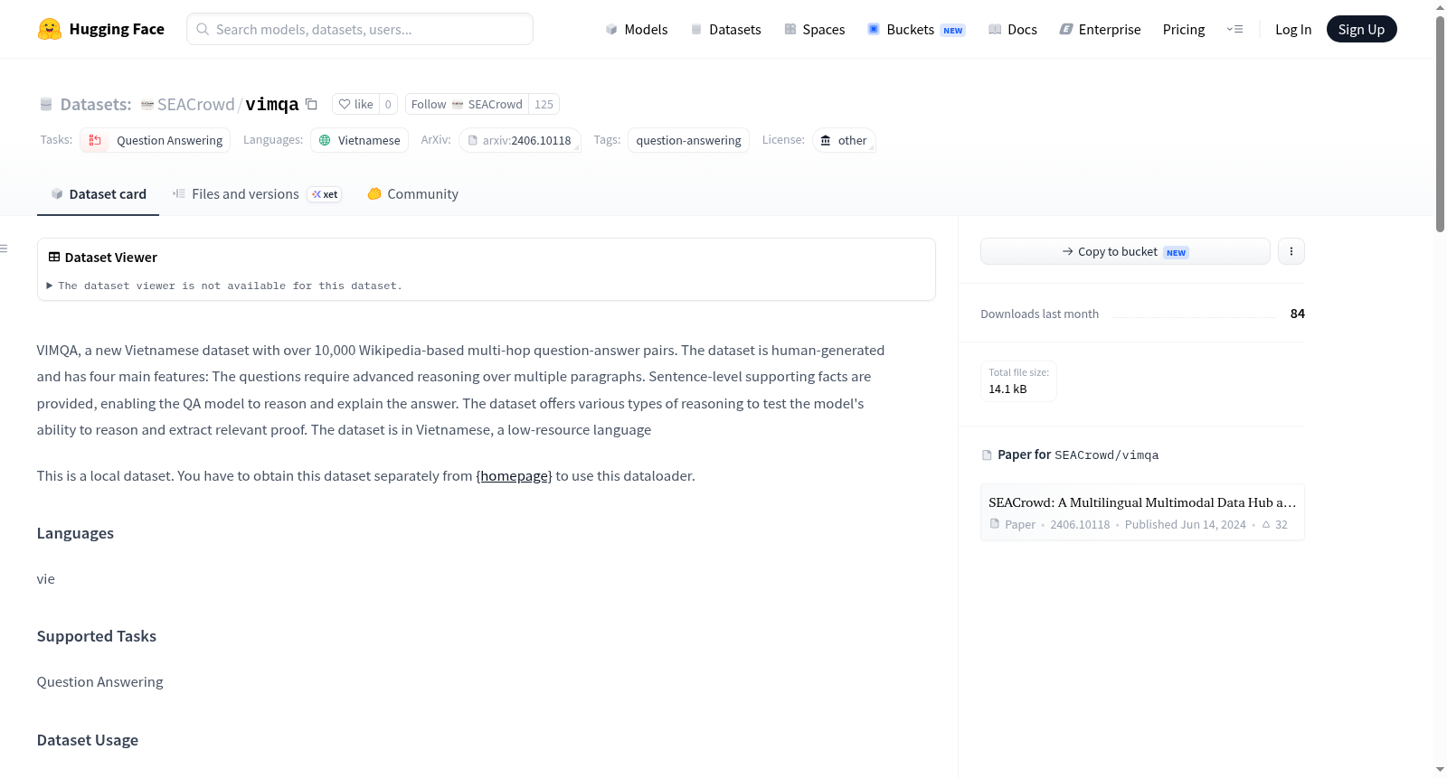Open the Models menu item

(x=637, y=29)
